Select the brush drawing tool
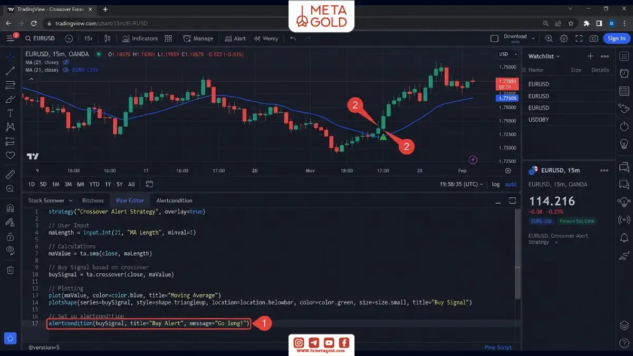 tap(10, 99)
